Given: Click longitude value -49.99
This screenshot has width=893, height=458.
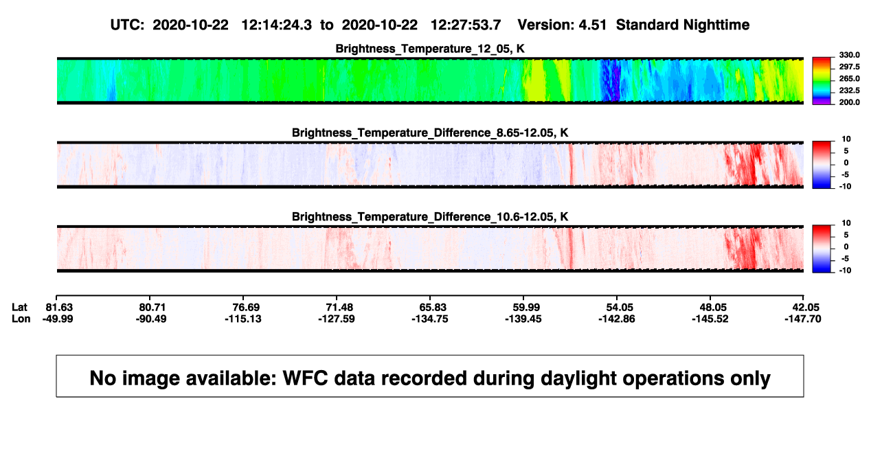Looking at the screenshot, I should (x=59, y=318).
